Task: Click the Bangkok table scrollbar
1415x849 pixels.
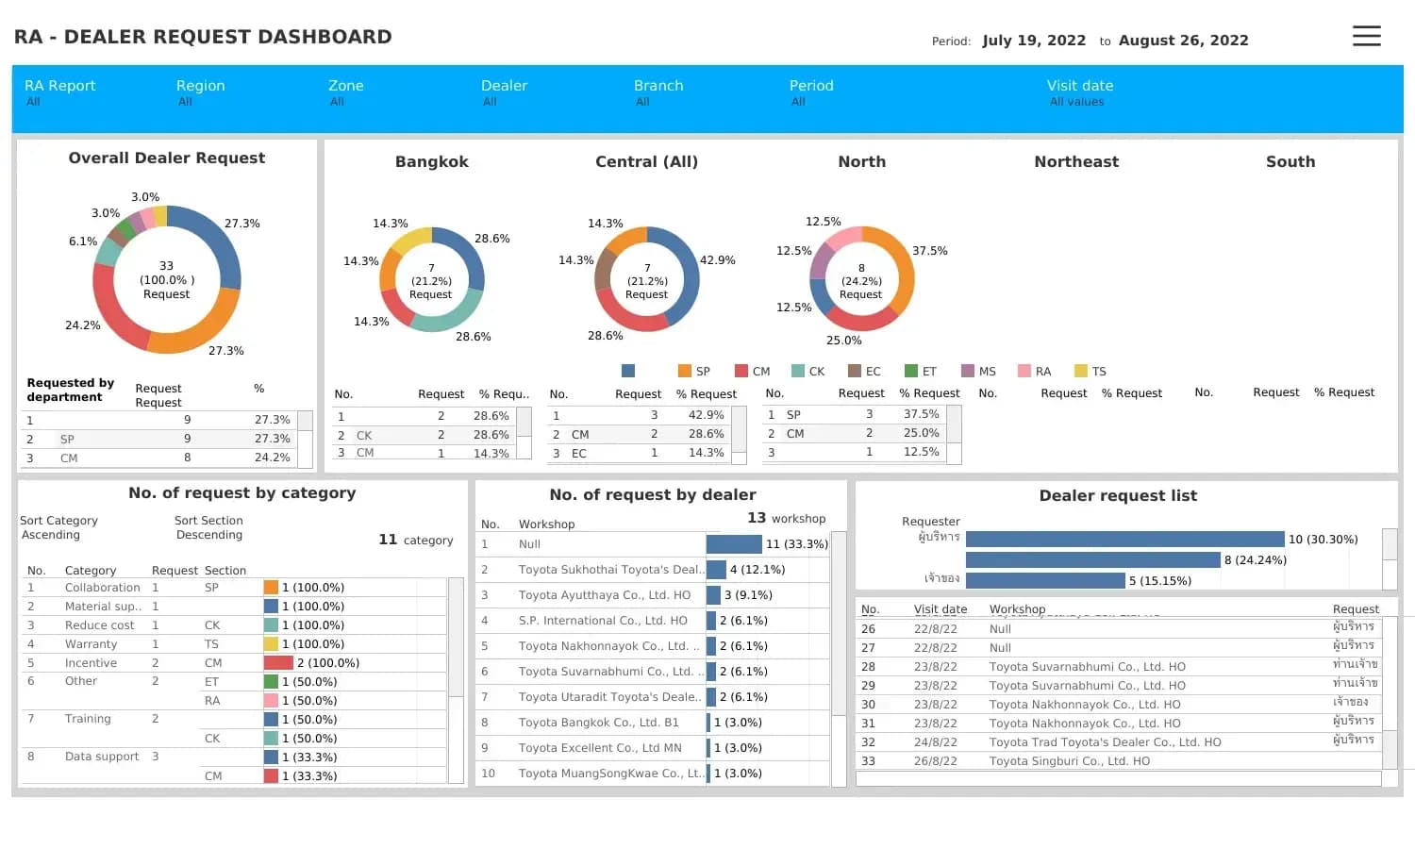Action: 524,434
